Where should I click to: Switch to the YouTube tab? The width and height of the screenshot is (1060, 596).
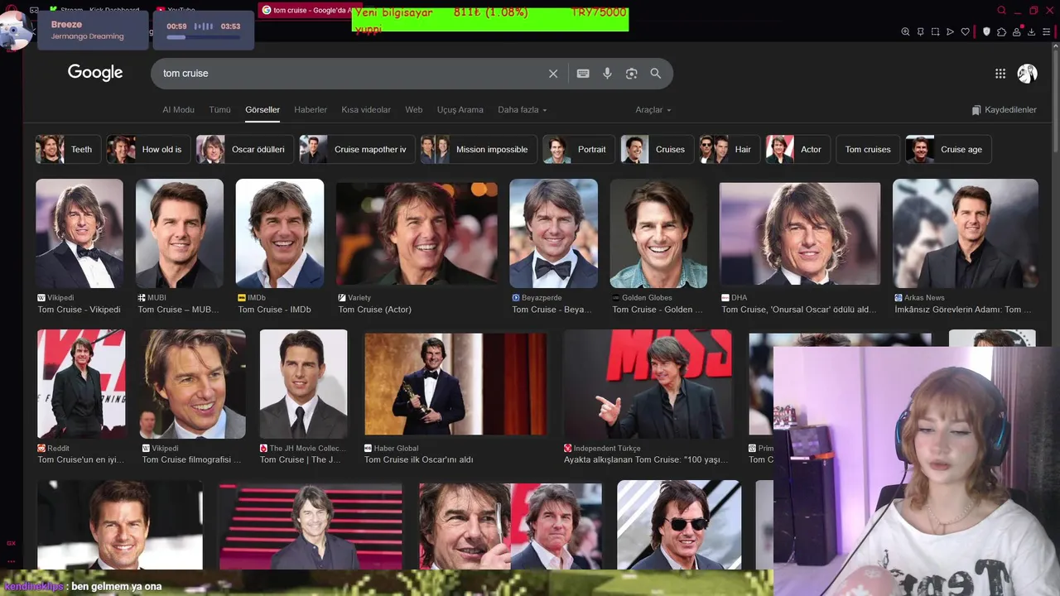[176, 10]
